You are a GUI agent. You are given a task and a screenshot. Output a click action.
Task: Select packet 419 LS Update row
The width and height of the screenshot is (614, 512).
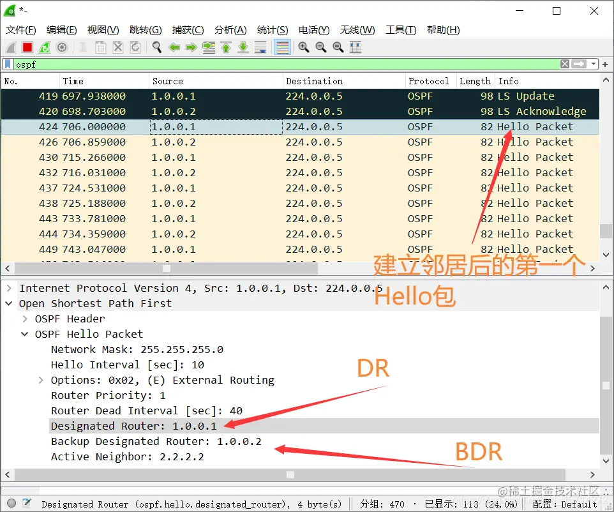(300, 96)
